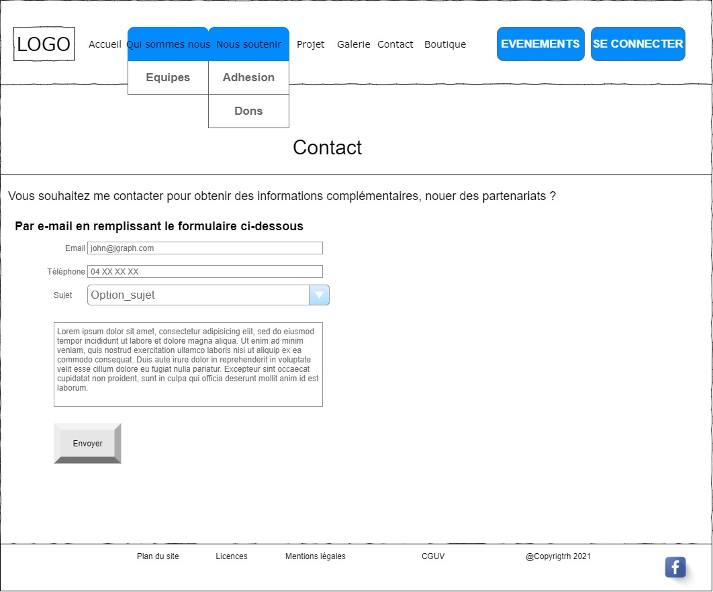Open Mentions légales footer link
713x592 pixels.
click(x=315, y=556)
